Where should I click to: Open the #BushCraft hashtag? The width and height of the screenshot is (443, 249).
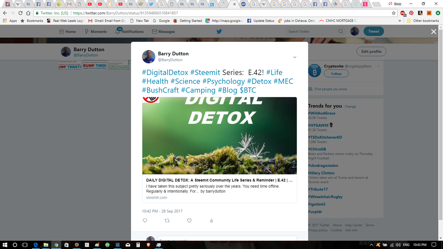160,90
